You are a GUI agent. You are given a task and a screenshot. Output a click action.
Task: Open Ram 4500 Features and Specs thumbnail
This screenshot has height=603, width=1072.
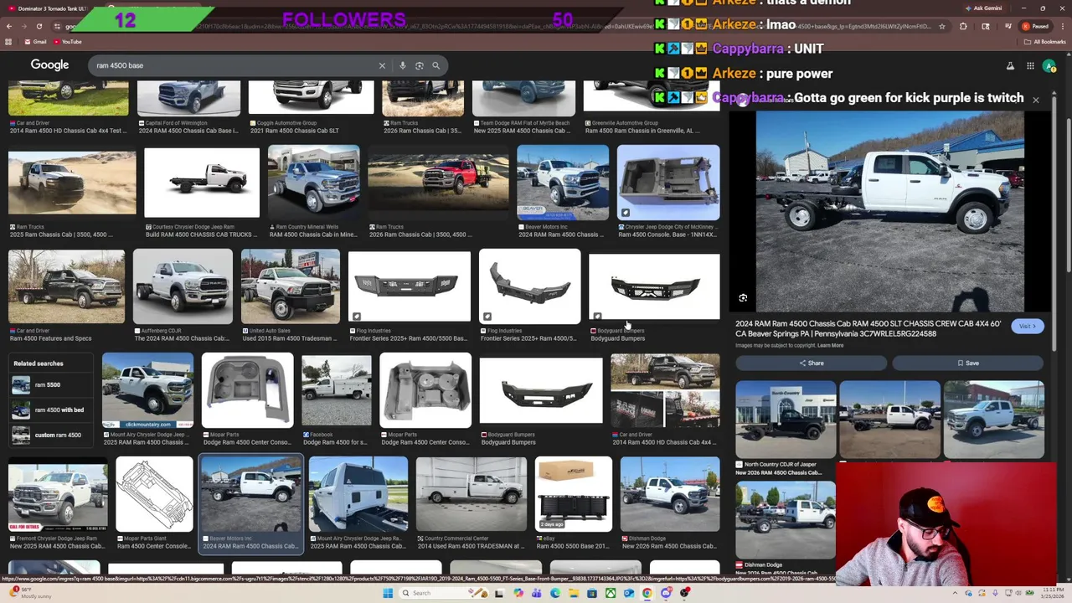tap(66, 286)
